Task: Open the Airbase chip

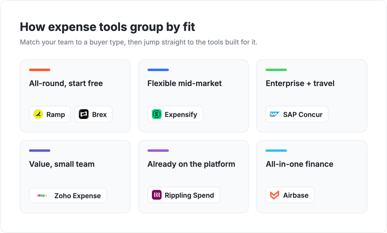Action: point(290,195)
